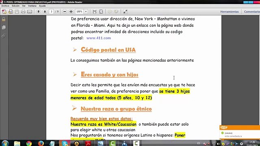Open Skype from the taskbar
260x146 pixels.
coord(64,143)
